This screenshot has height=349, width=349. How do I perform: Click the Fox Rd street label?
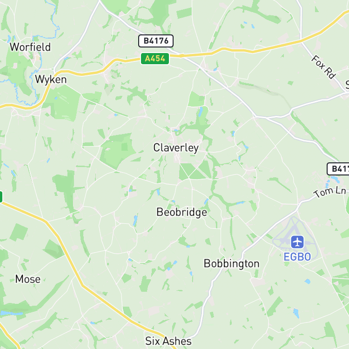(x=323, y=67)
